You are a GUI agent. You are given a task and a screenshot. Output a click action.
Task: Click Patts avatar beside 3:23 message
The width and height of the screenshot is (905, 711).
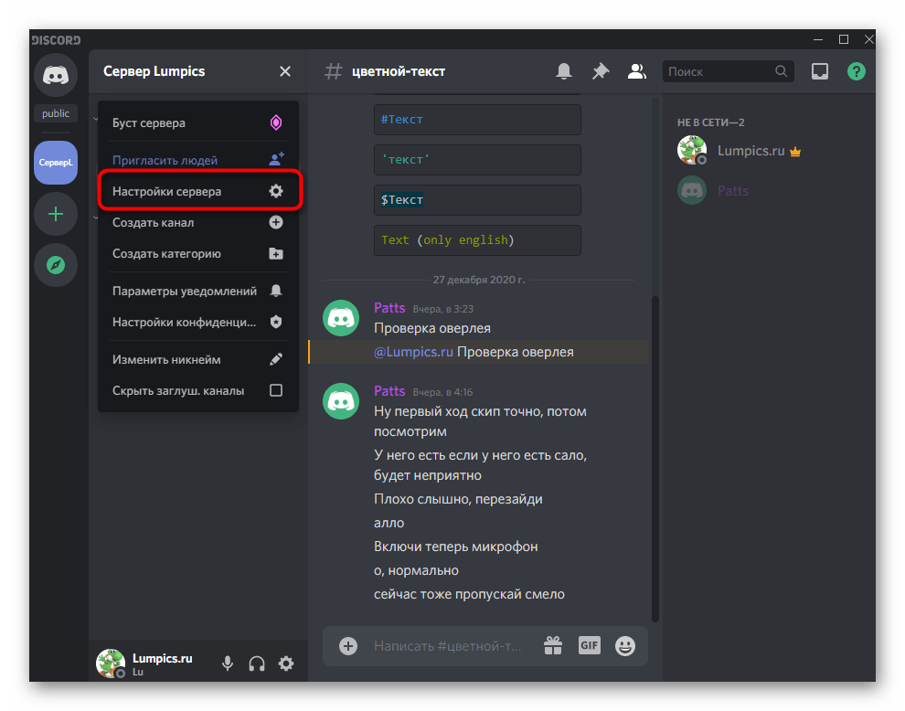pyautogui.click(x=341, y=318)
